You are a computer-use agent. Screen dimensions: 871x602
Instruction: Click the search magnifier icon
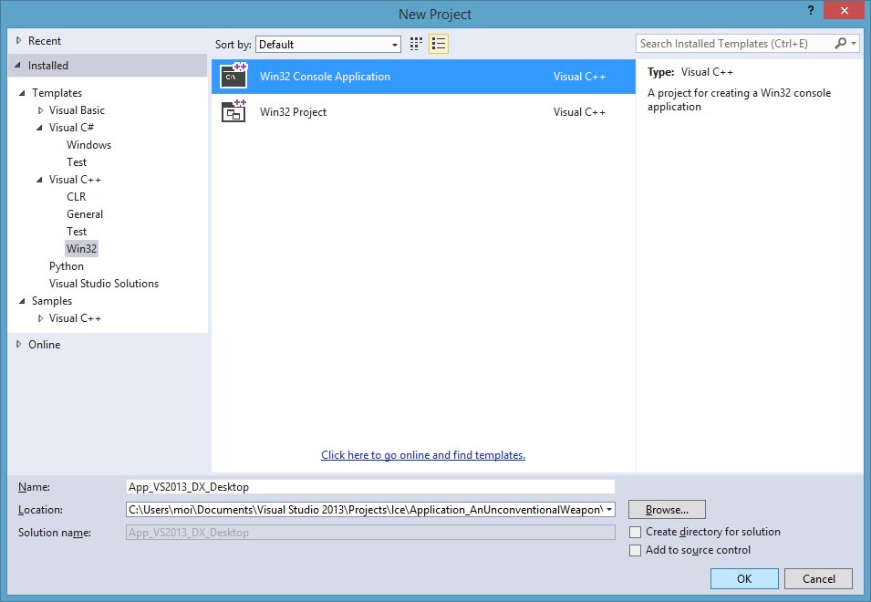point(841,43)
